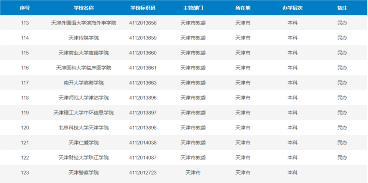368x183 pixels.
Task: Click school code 4112012723
Action: 143,173
